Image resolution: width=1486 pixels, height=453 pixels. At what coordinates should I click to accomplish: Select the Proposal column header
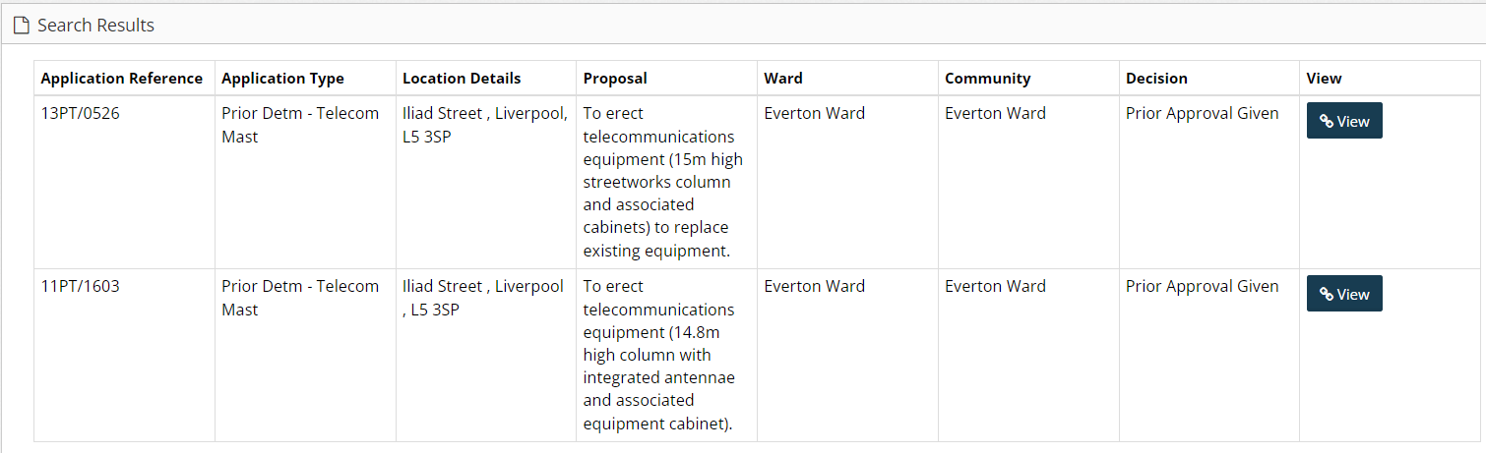[x=615, y=79]
